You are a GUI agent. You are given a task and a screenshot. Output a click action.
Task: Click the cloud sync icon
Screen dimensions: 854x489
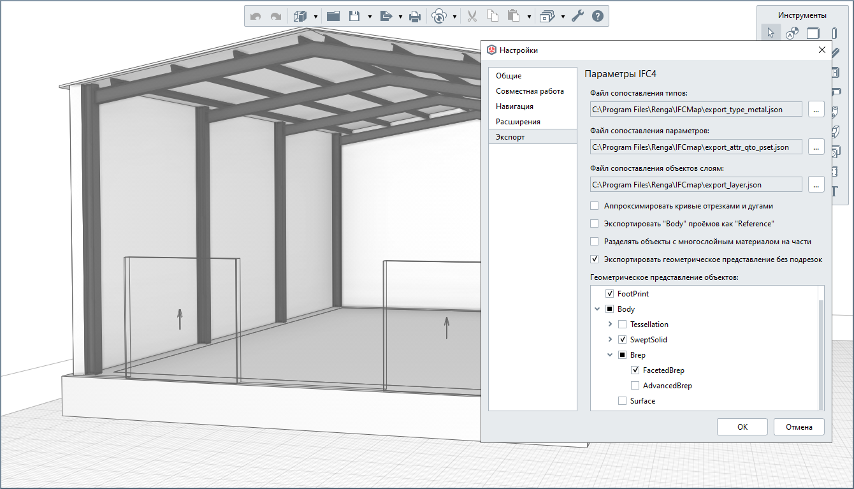pos(438,17)
